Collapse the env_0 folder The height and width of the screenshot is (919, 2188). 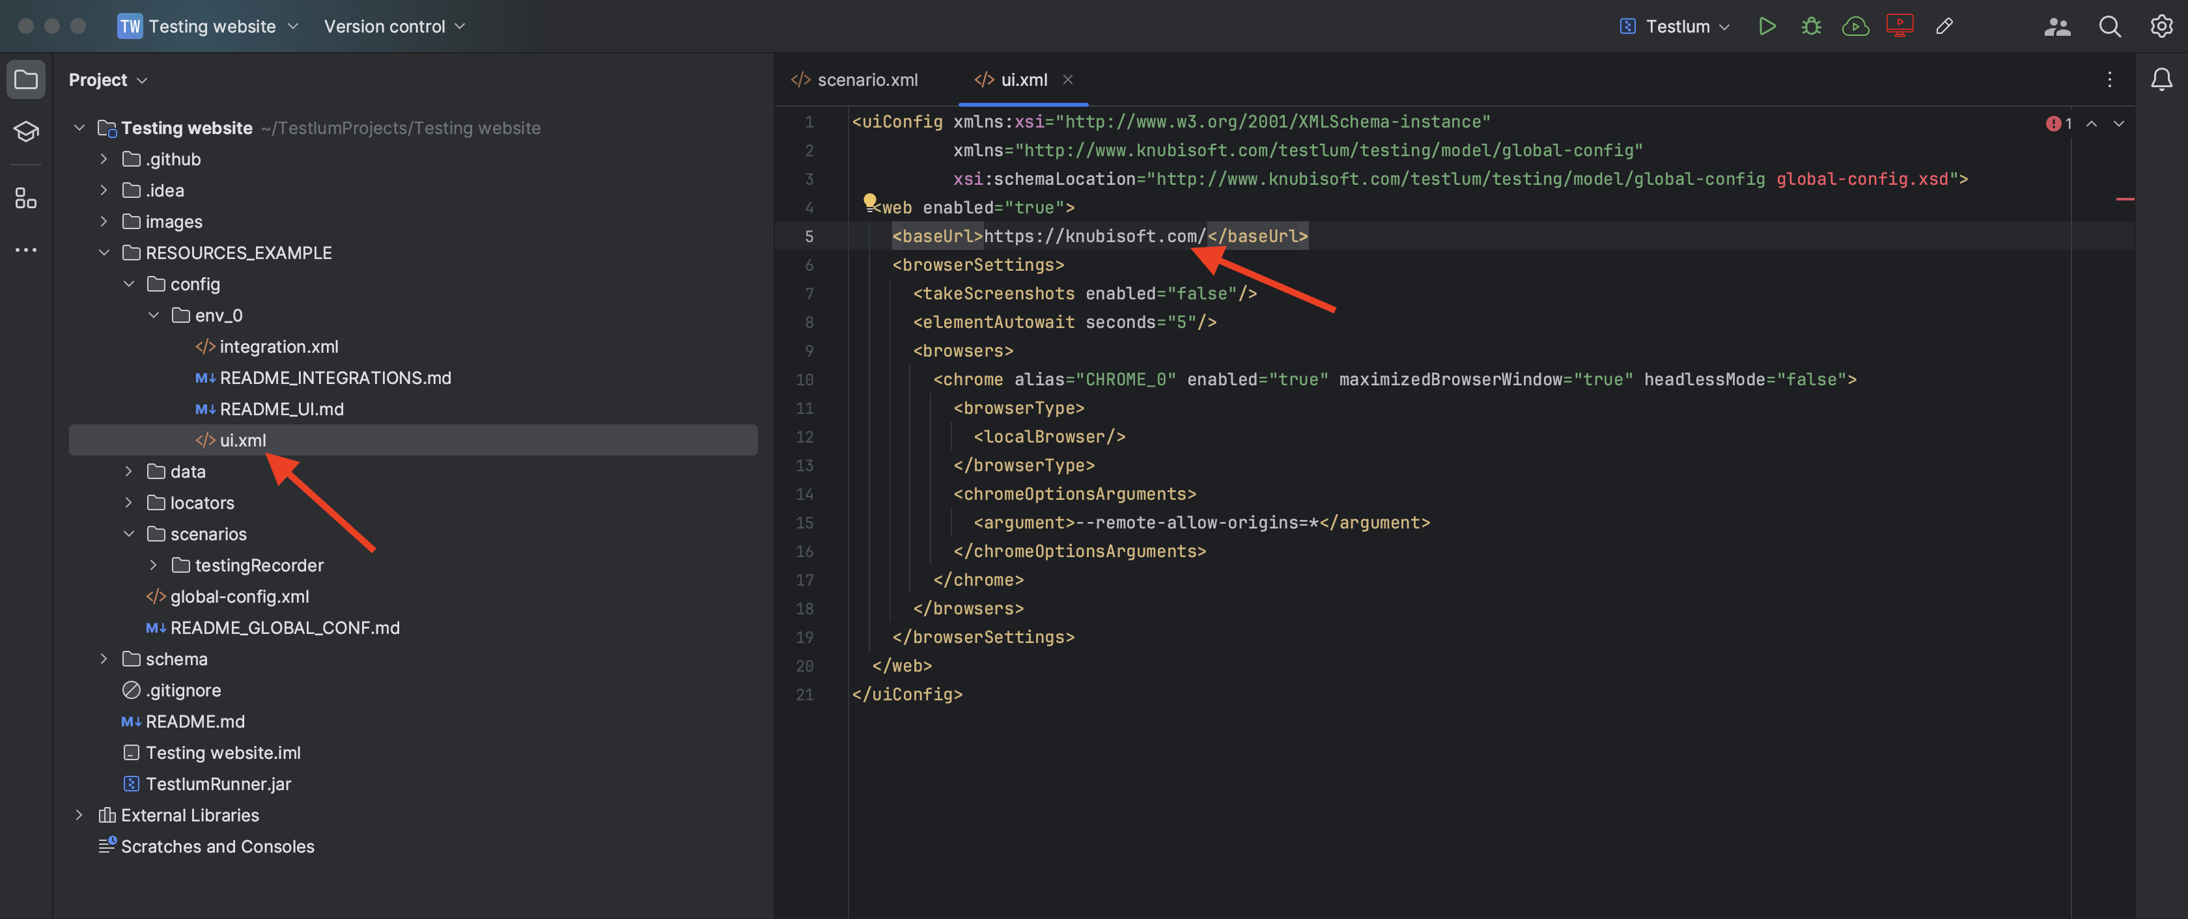[x=153, y=316]
